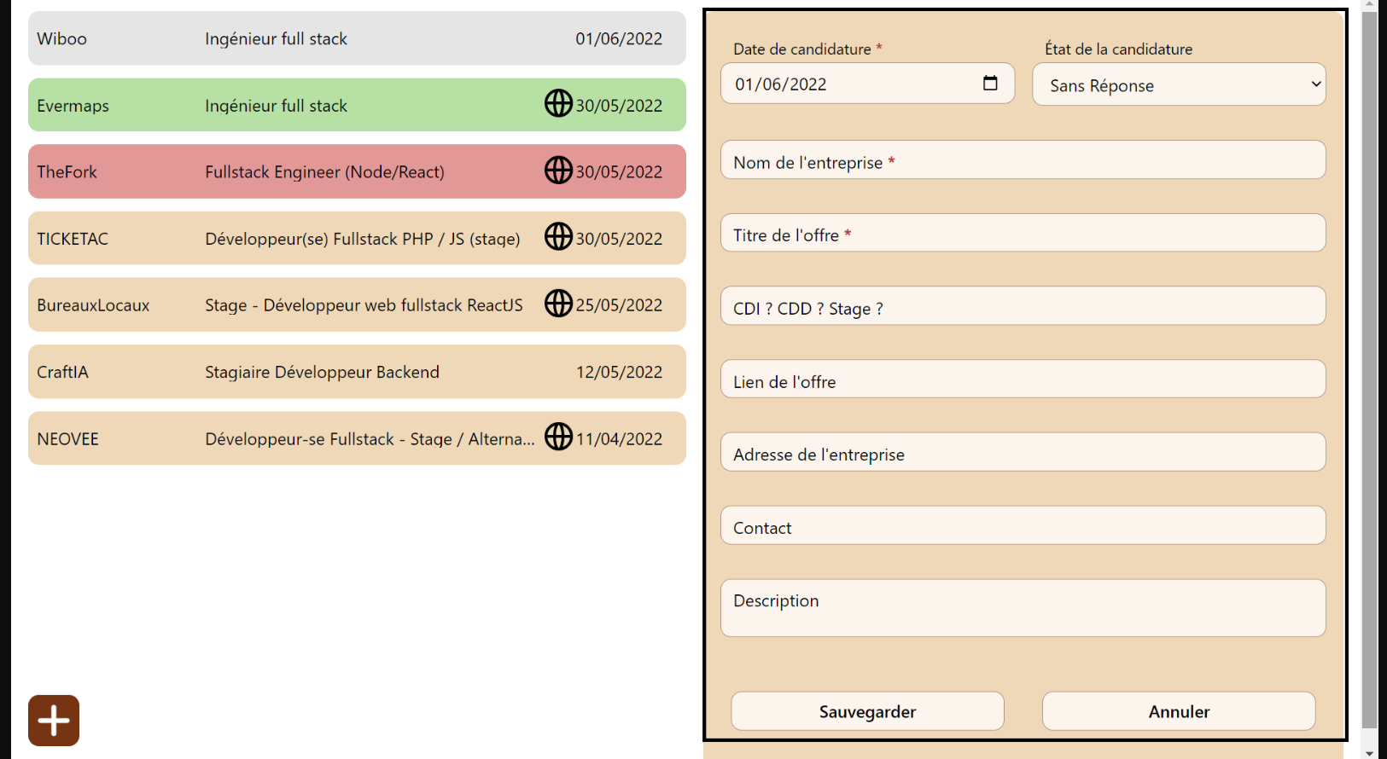Select the CDI ? CDD ? Stage ? field
Image resolution: width=1387 pixels, height=759 pixels.
coord(1023,306)
